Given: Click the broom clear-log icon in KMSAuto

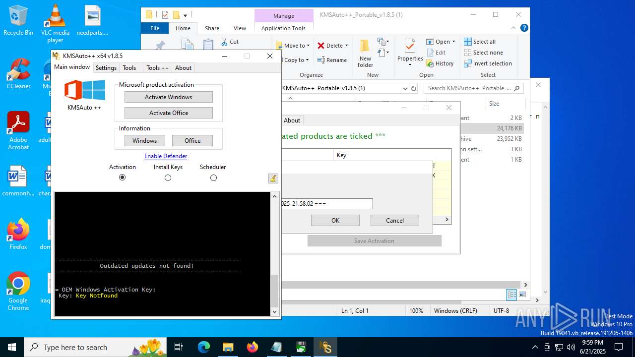Looking at the screenshot, I should (273, 178).
